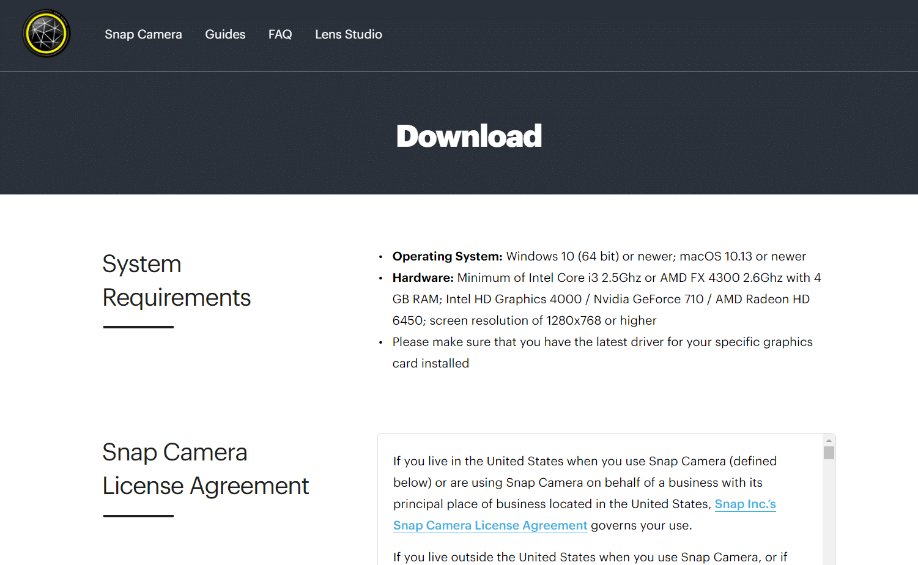The width and height of the screenshot is (918, 565).
Task: Select the Operating System label
Action: click(448, 256)
